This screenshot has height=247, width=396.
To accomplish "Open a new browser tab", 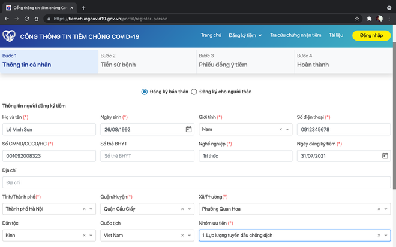I will [83, 8].
